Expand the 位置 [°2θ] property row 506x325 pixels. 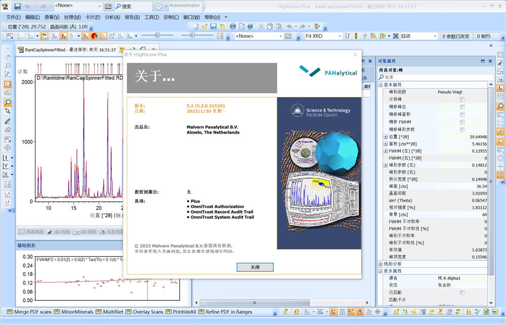pyautogui.click(x=385, y=137)
